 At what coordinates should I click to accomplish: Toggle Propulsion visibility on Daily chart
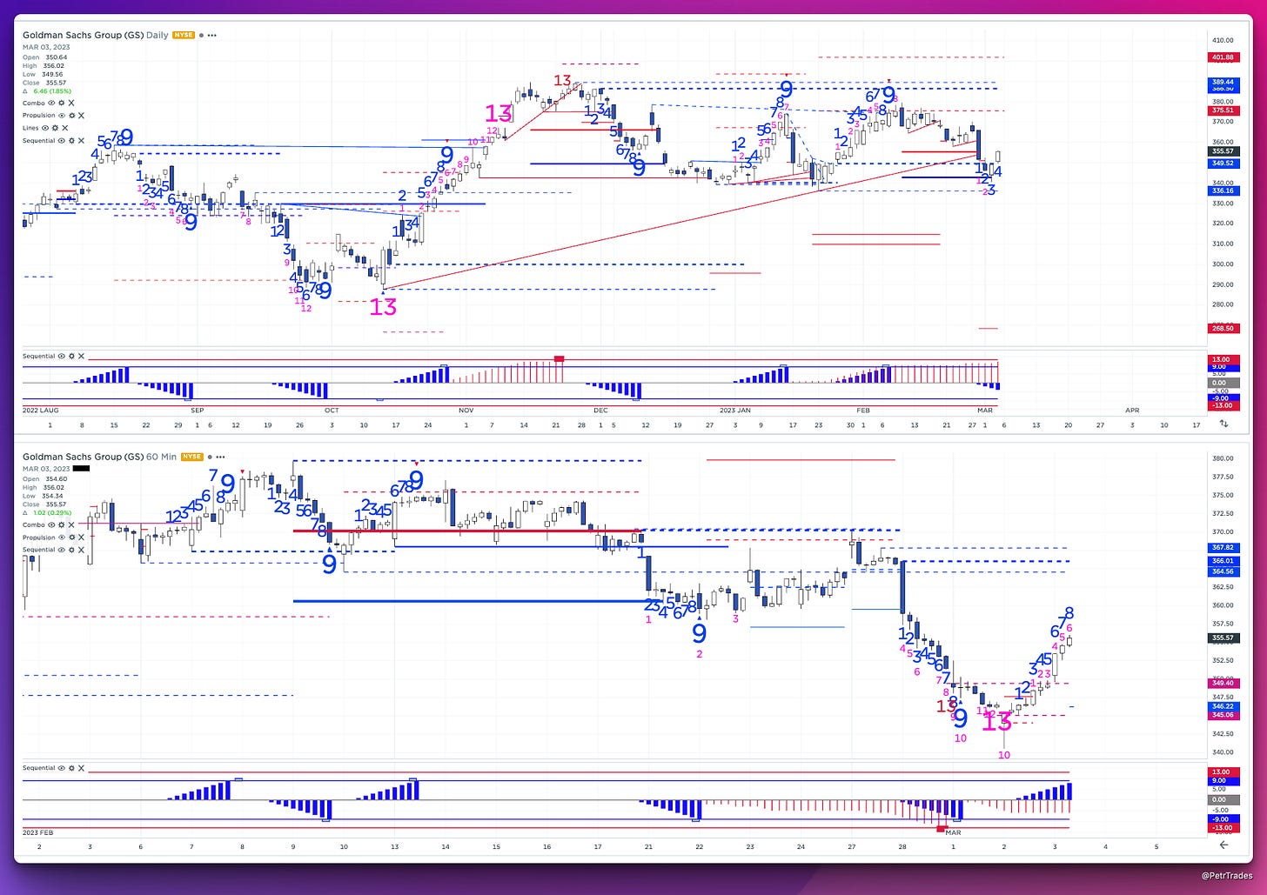(x=62, y=116)
